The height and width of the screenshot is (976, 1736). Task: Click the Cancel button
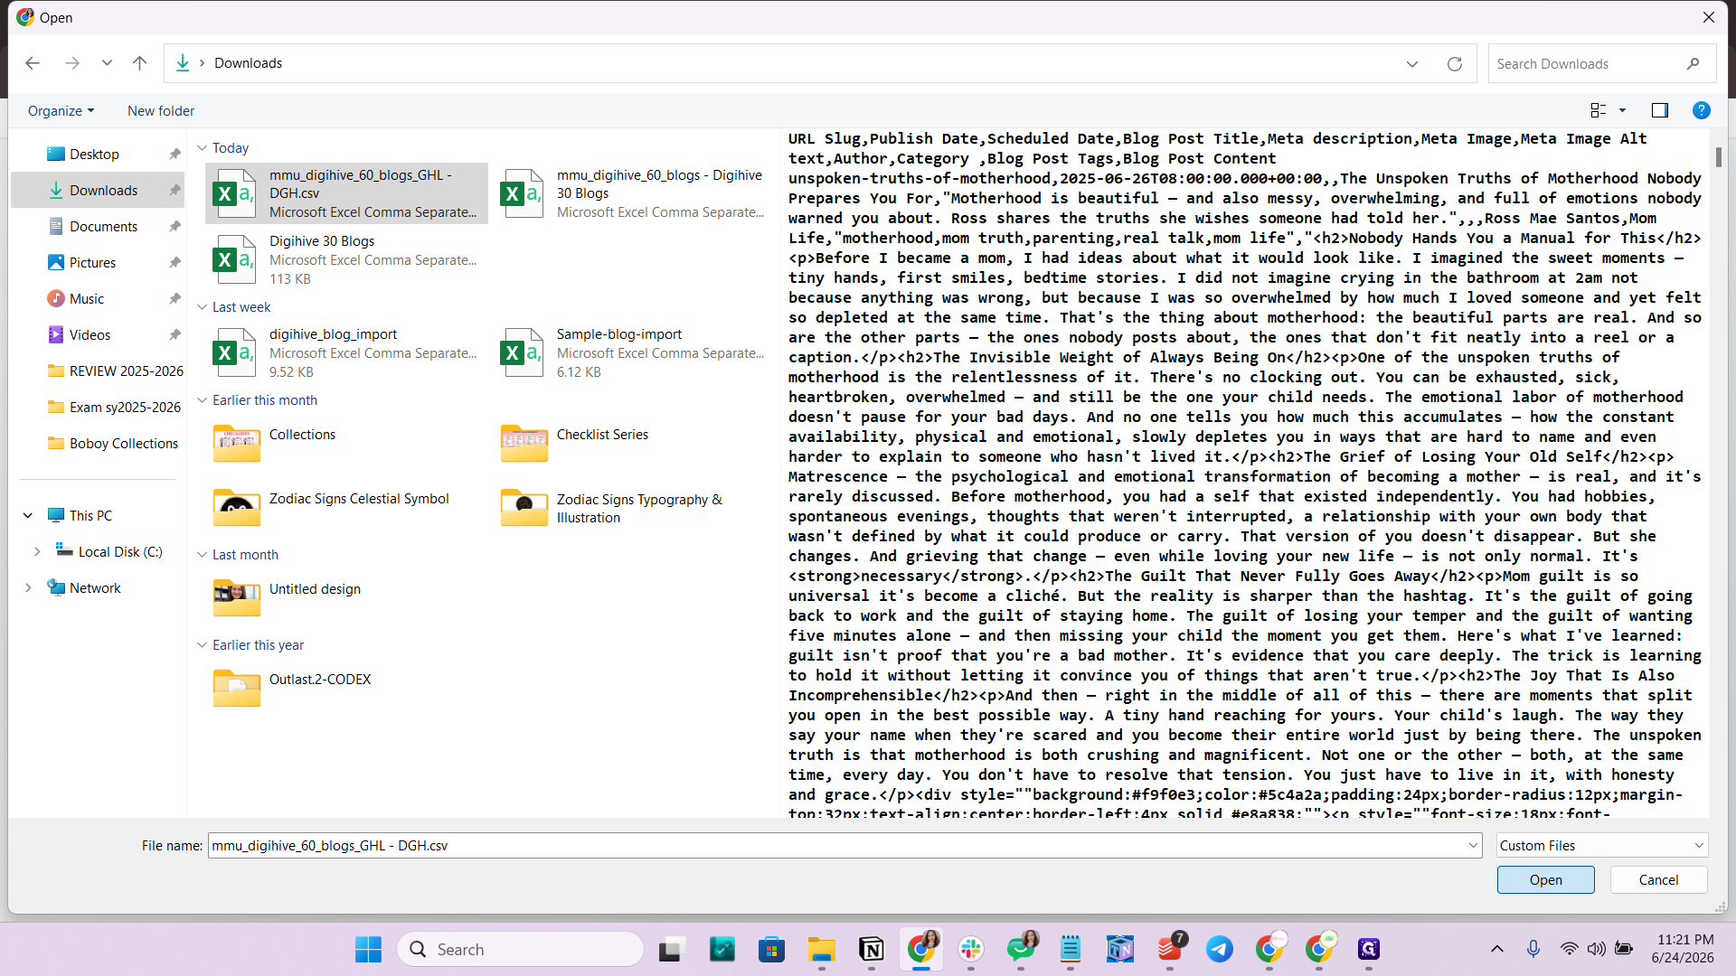(1658, 880)
